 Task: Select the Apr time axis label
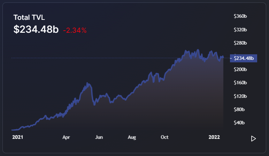(x=66, y=137)
